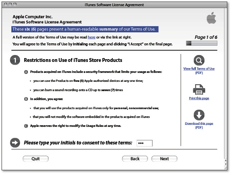Go back with the Back button

pyautogui.click(x=135, y=159)
